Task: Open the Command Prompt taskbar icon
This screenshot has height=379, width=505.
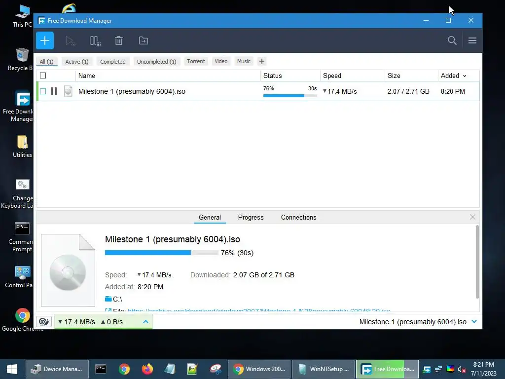Action: tap(101, 369)
